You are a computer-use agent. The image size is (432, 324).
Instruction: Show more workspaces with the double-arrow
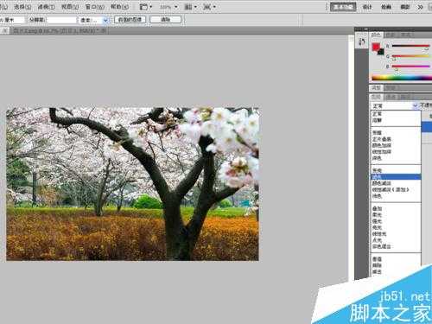(x=420, y=7)
